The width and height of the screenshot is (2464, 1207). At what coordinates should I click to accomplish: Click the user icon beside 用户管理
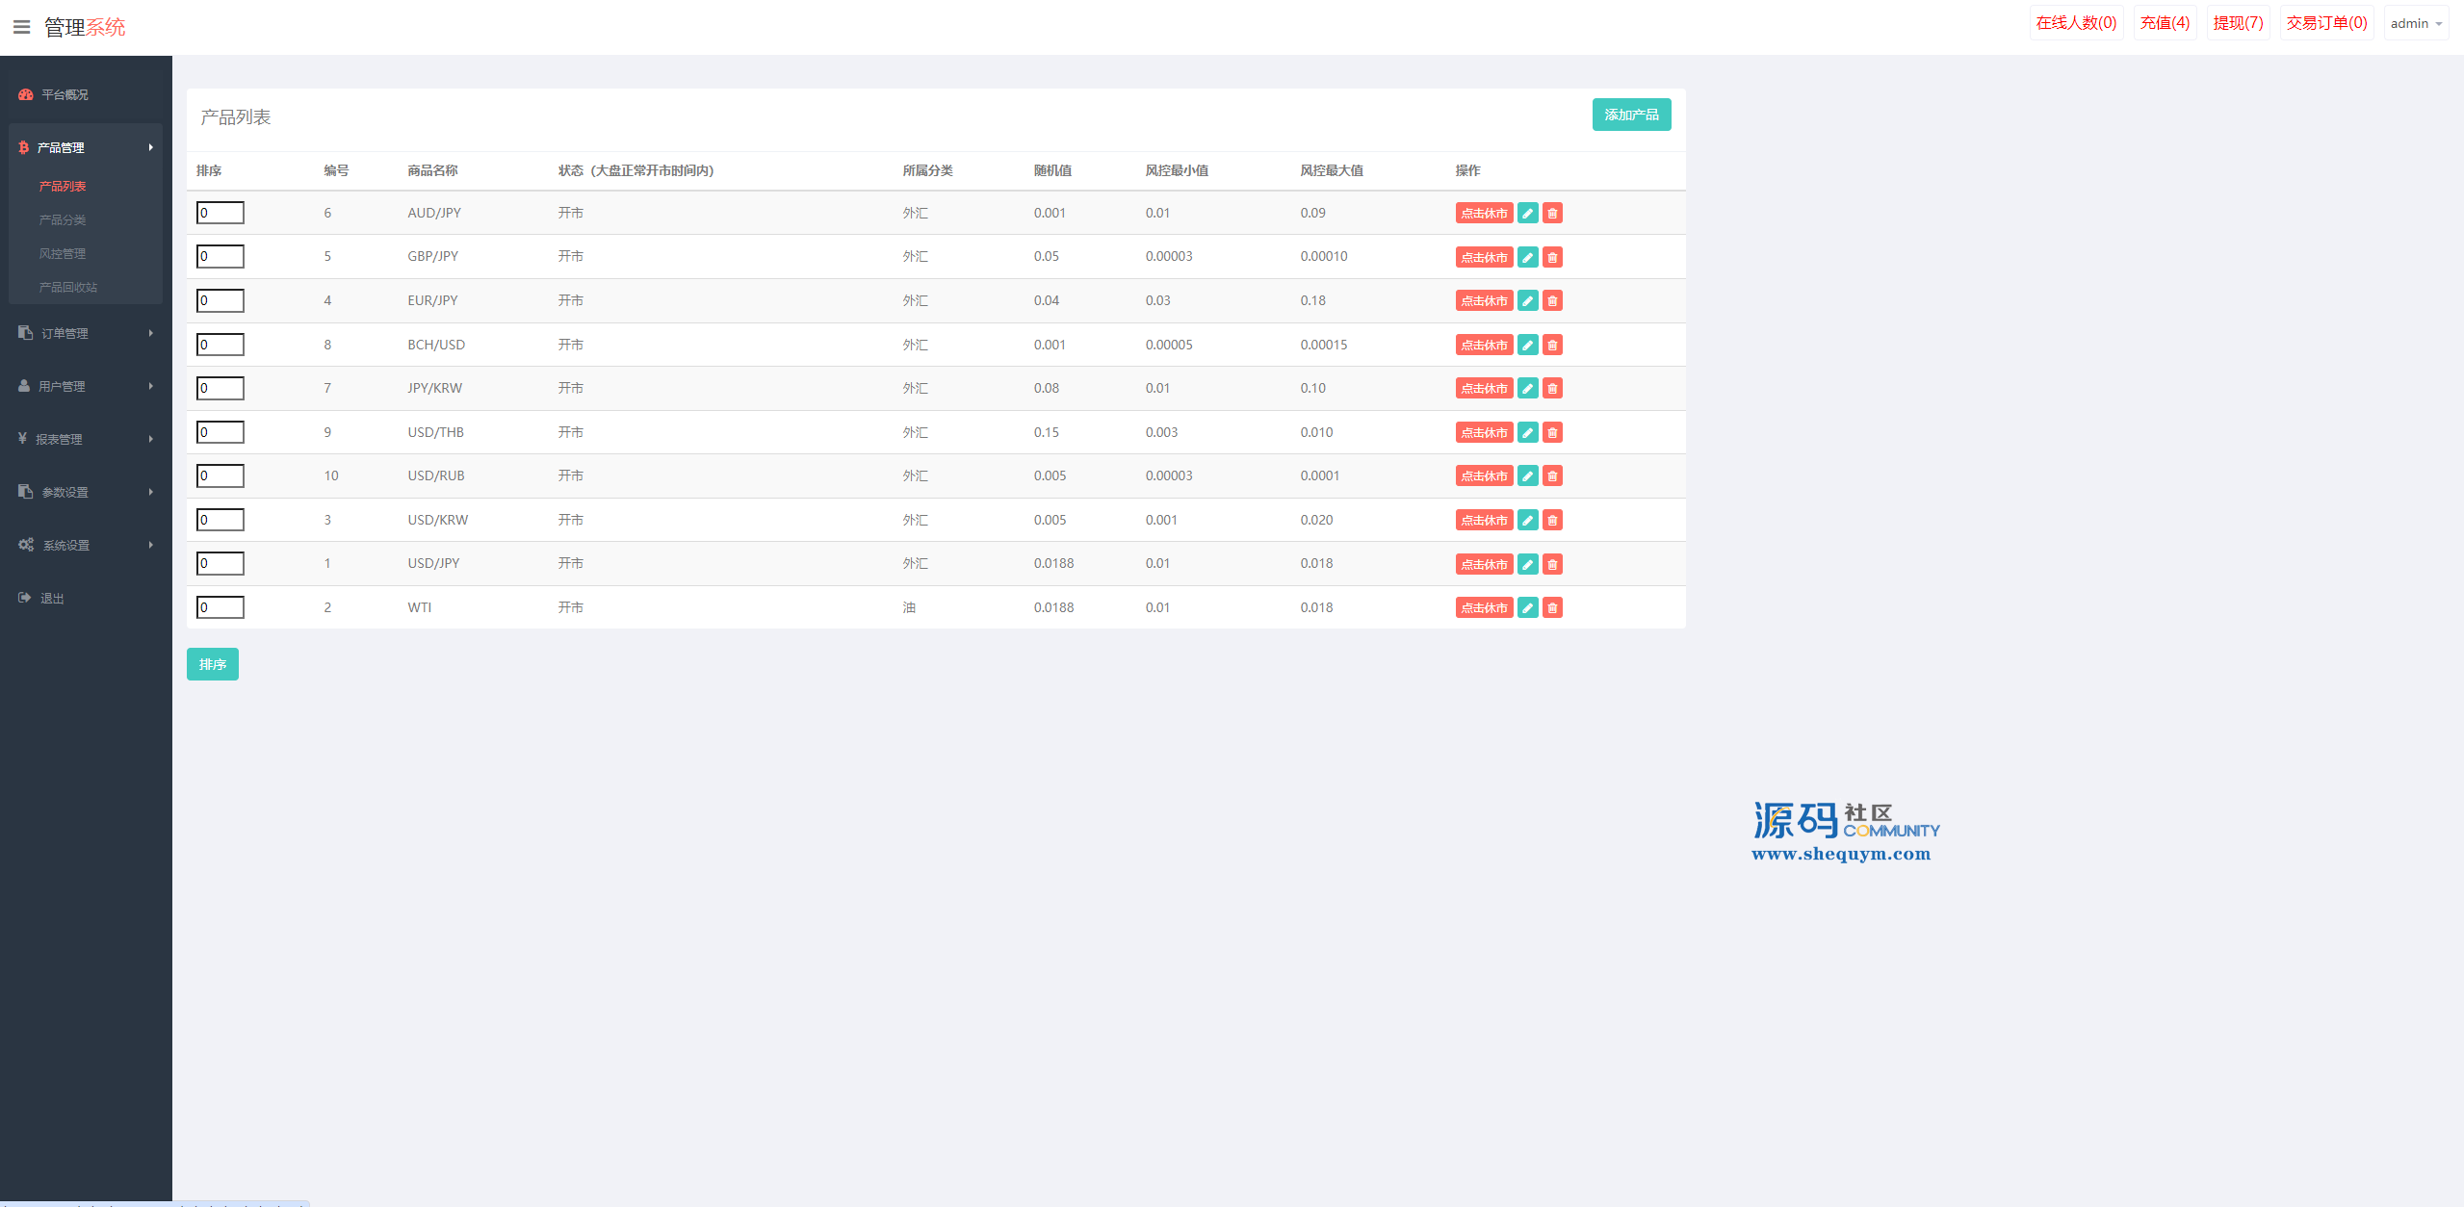24,386
